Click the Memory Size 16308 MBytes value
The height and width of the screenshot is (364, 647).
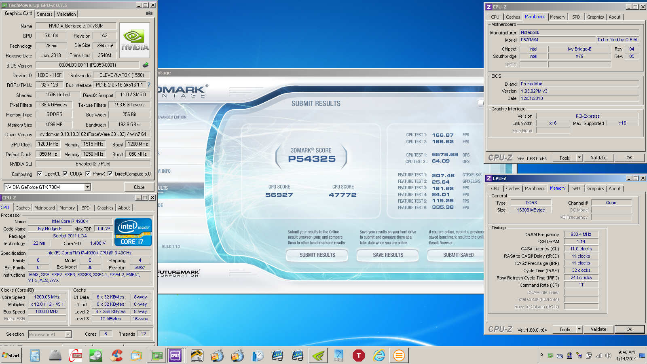point(531,210)
